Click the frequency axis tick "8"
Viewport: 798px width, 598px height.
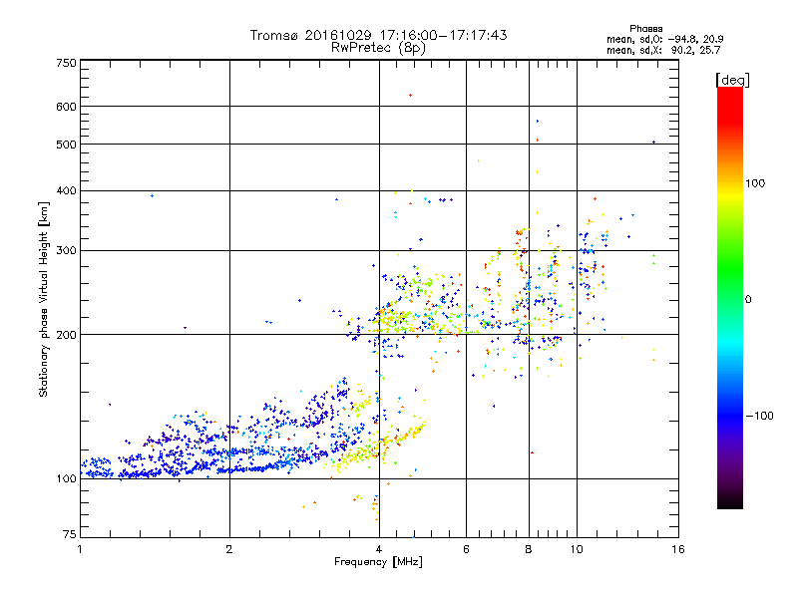tap(529, 549)
